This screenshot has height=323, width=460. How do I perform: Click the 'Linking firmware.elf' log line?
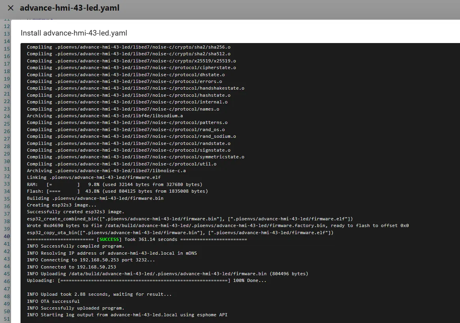(x=93, y=177)
